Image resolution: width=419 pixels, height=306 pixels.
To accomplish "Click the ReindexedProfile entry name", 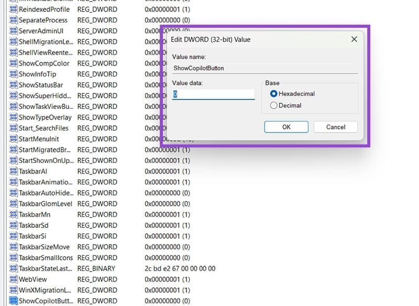I will (44, 9).
